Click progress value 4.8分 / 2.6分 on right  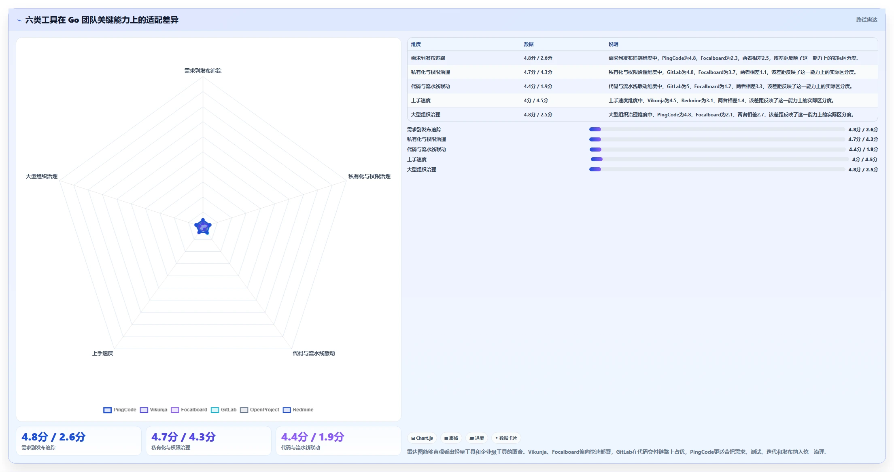863,130
